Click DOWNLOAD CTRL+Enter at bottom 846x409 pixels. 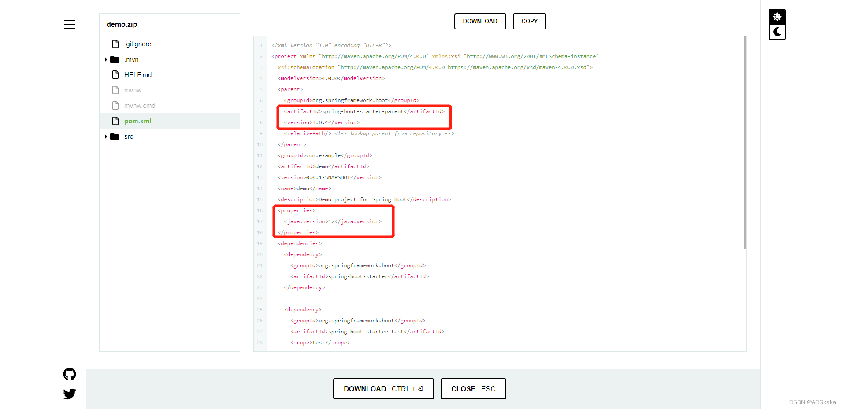(383, 389)
